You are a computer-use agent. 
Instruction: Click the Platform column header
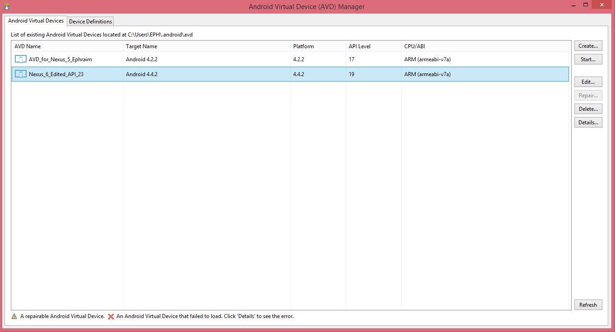click(x=303, y=46)
